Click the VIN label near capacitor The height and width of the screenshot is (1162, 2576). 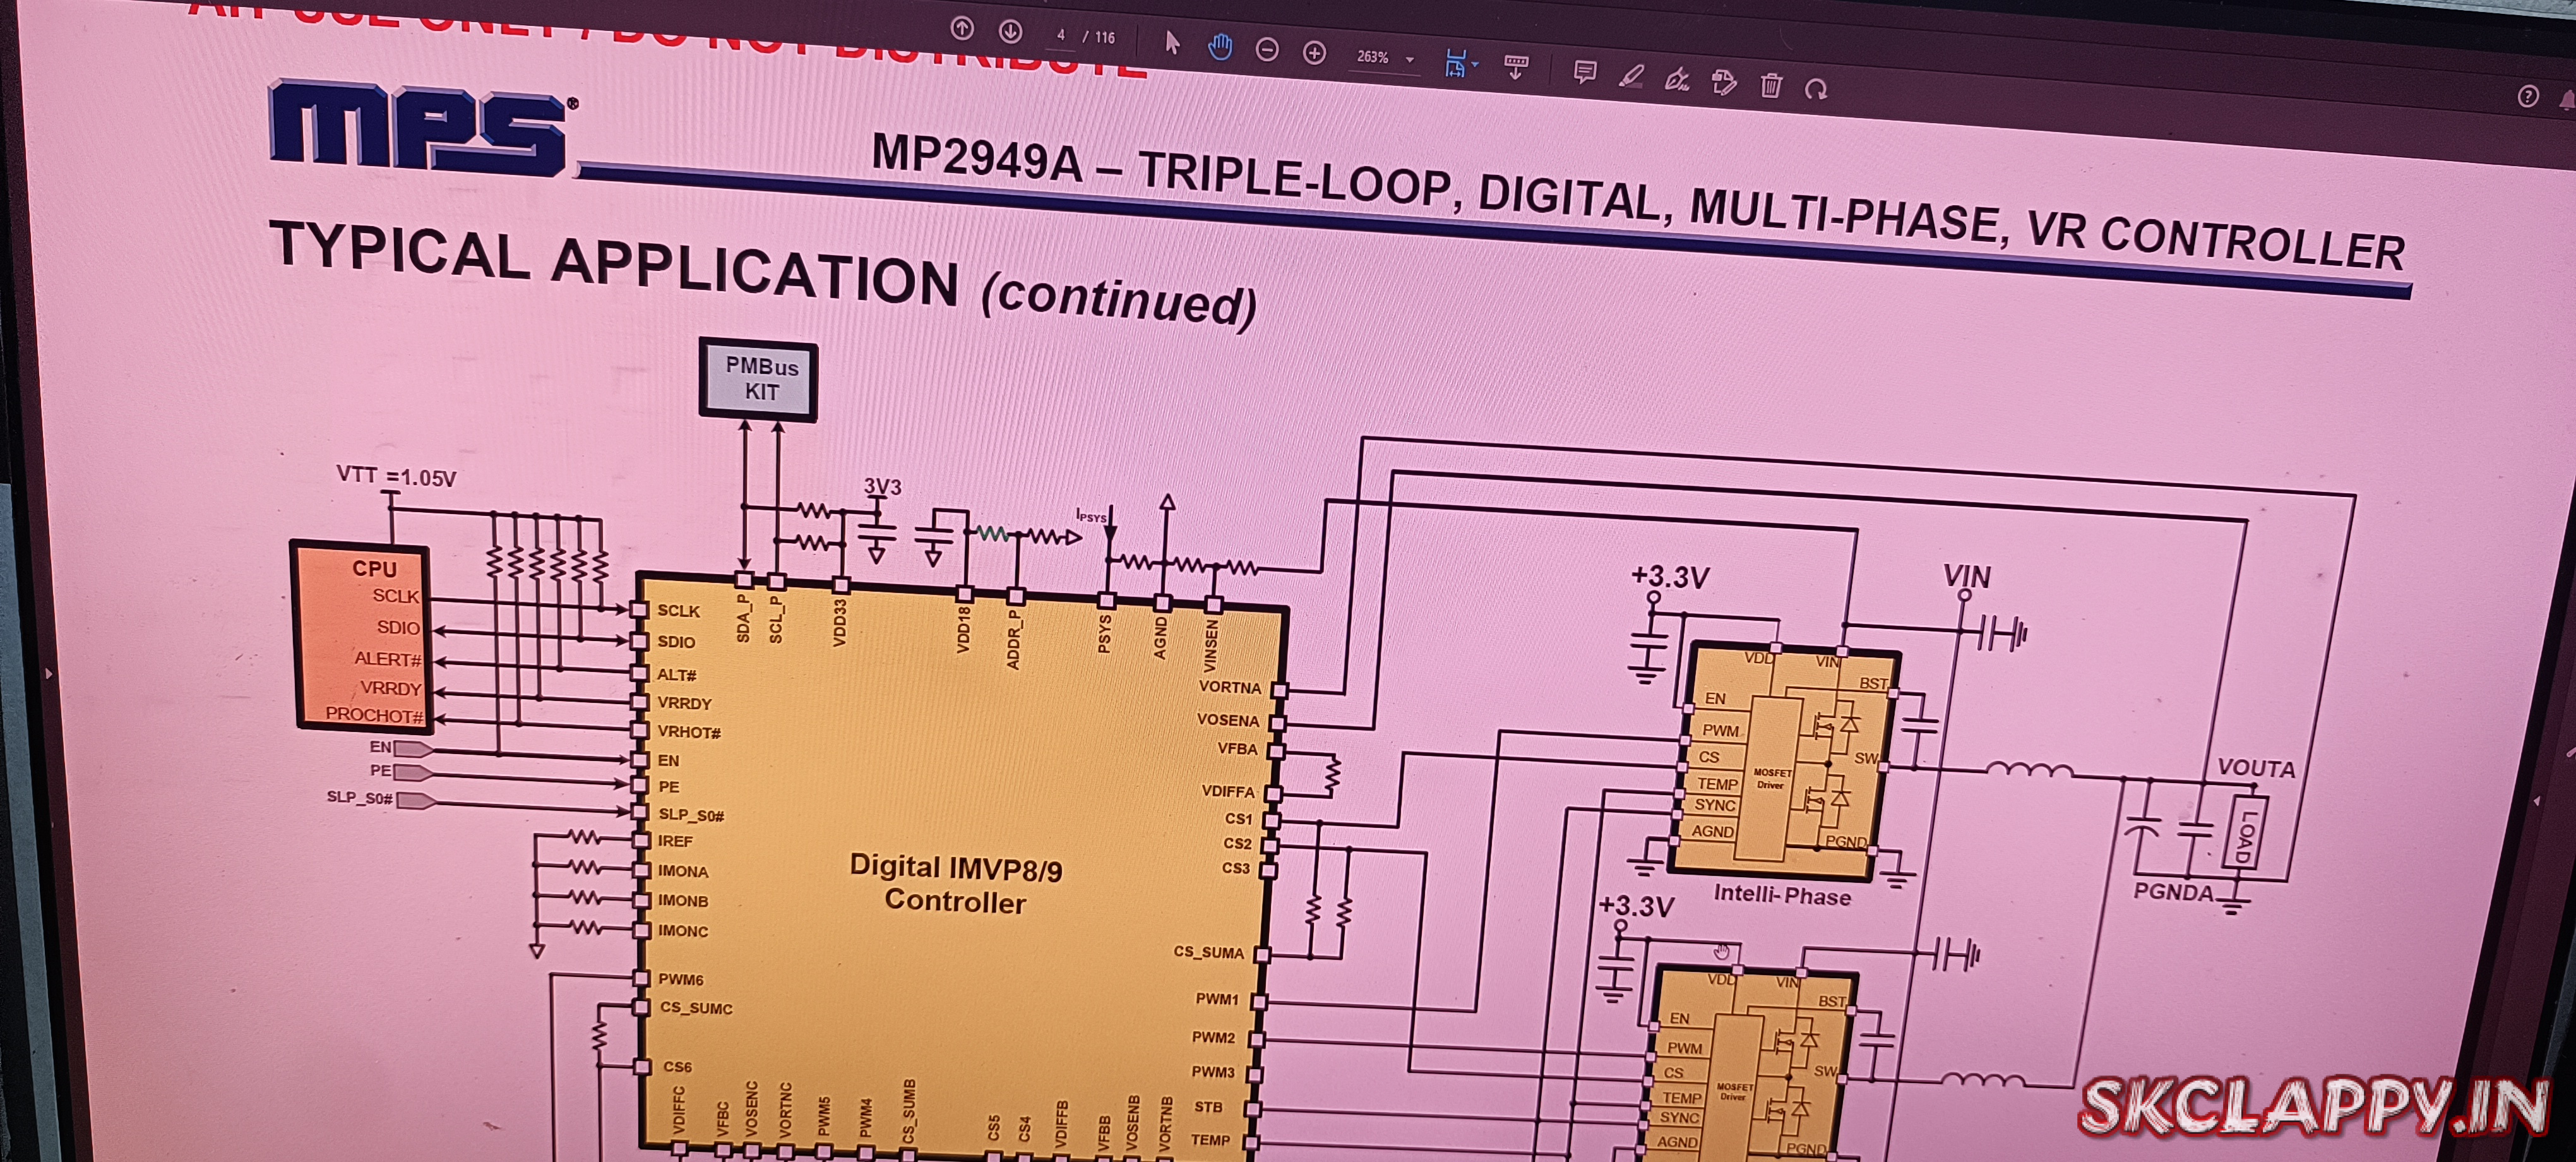(x=1966, y=576)
